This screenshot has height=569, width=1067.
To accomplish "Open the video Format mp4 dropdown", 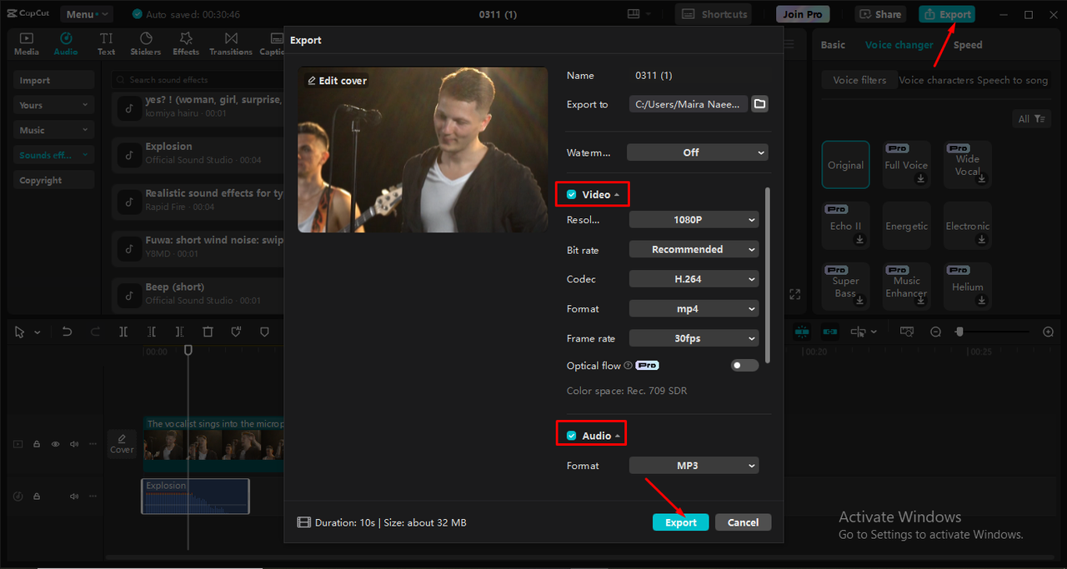I will 694,308.
